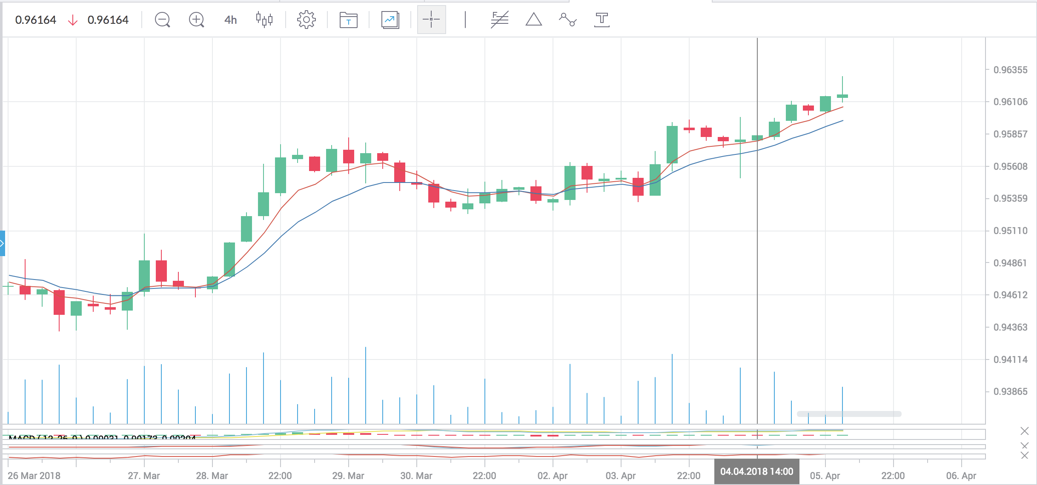The height and width of the screenshot is (485, 1037).
Task: Open the 4h timeframe selector
Action: [x=230, y=20]
